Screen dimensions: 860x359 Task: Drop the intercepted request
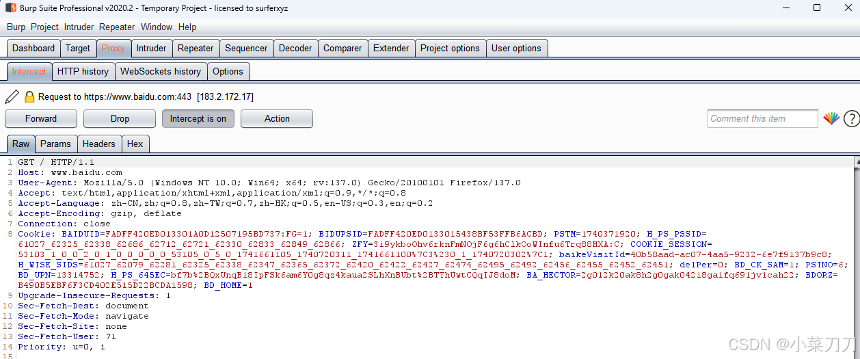(x=120, y=118)
